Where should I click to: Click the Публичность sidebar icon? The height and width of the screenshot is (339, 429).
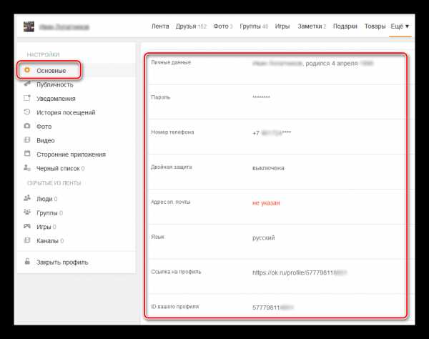tap(27, 84)
